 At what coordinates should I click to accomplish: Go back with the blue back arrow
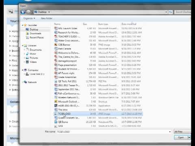click(23, 12)
